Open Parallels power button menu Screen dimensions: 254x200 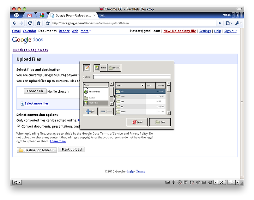click(x=17, y=182)
